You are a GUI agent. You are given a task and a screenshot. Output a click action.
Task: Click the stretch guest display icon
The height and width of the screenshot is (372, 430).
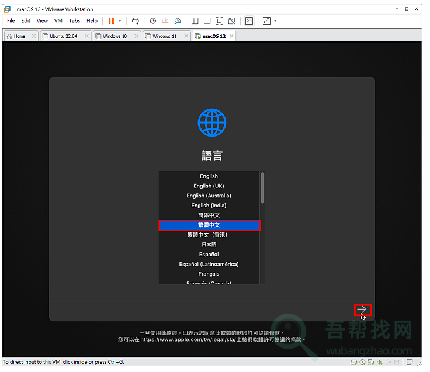266,21
